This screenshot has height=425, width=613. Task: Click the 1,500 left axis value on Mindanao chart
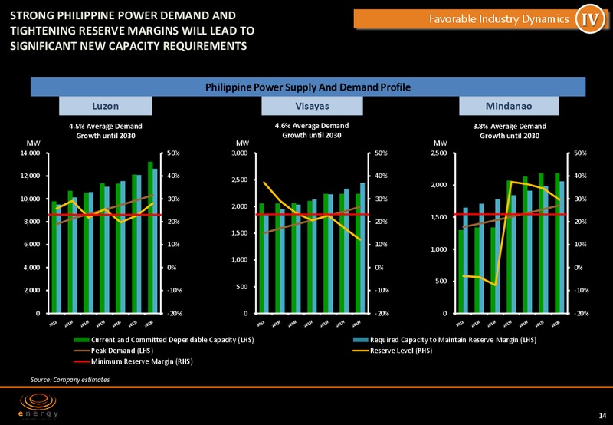pos(438,217)
